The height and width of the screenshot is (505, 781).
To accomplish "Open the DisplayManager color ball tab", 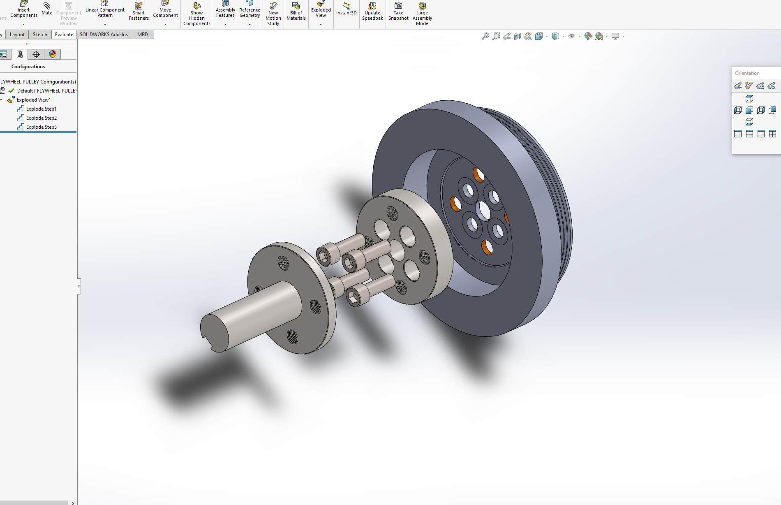I will tap(53, 54).
